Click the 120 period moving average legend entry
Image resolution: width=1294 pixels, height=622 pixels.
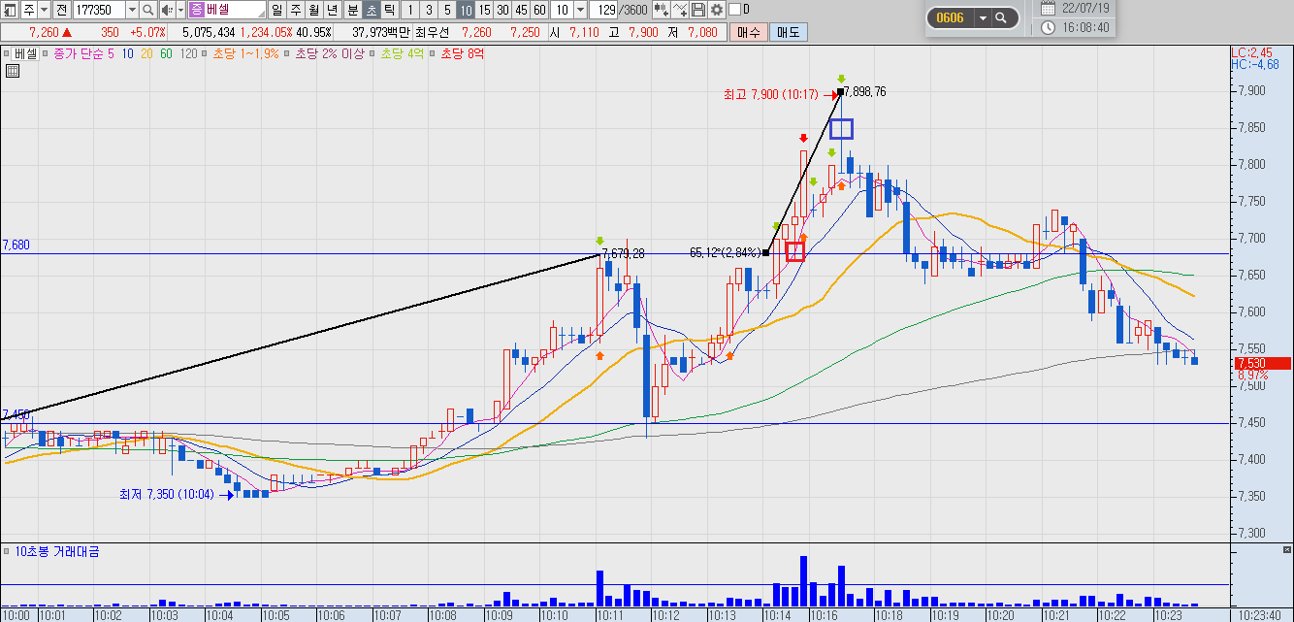(x=188, y=53)
